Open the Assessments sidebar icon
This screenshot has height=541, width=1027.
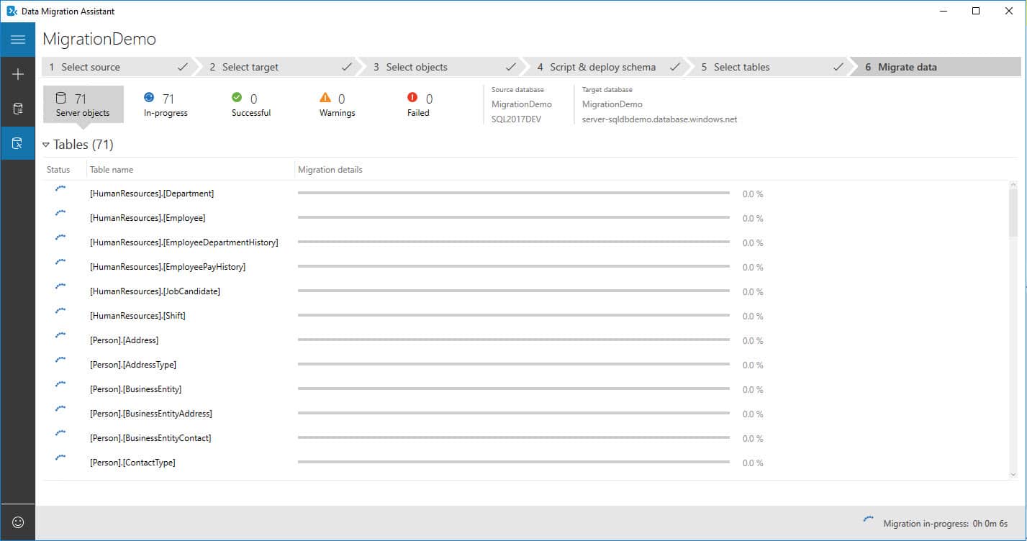click(x=18, y=109)
